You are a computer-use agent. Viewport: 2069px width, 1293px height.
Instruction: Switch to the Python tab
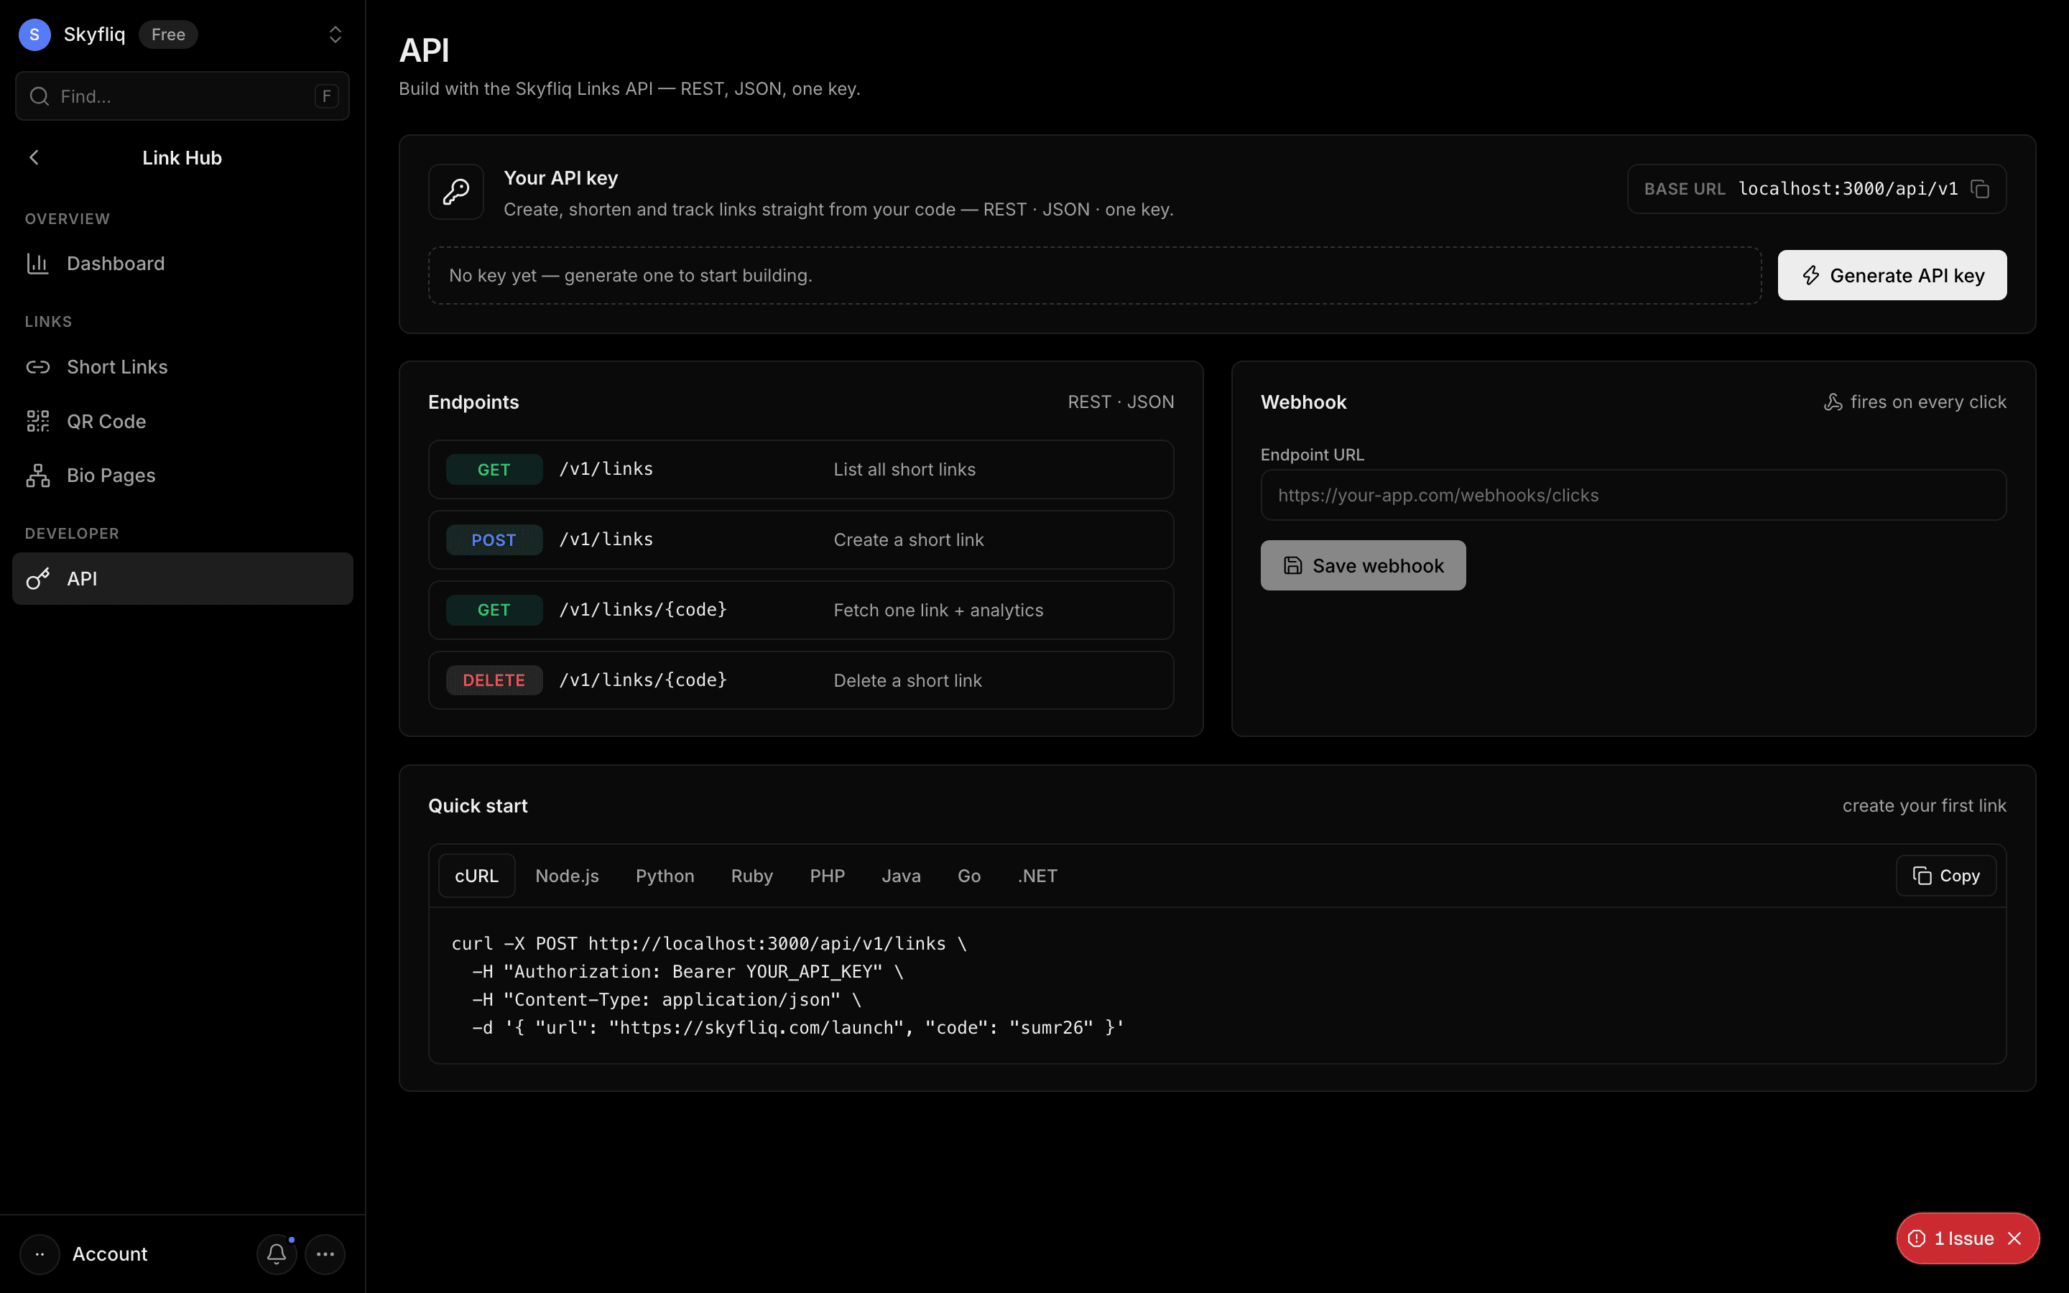click(x=665, y=876)
